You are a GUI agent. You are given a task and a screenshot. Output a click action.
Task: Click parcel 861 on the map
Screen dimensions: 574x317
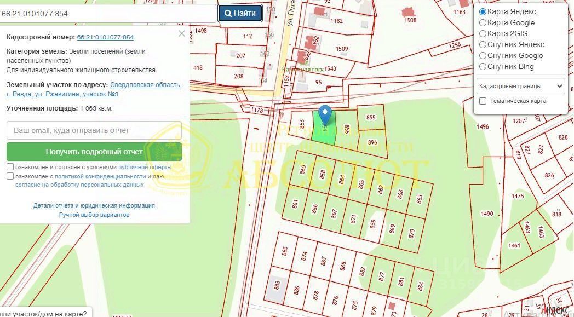295,204
